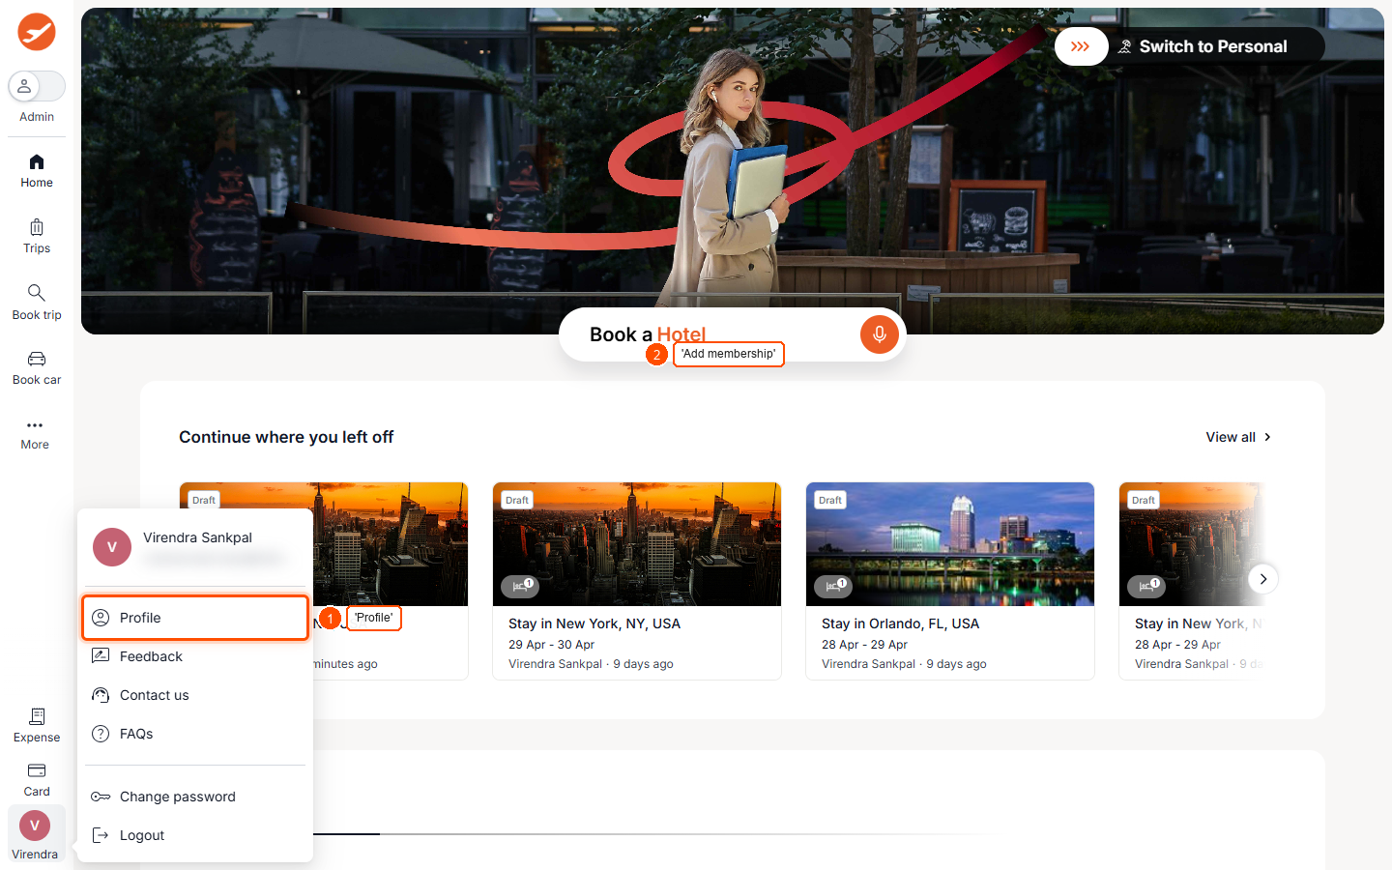The image size is (1392, 870).
Task: Open Expense in the sidebar
Action: (x=37, y=725)
